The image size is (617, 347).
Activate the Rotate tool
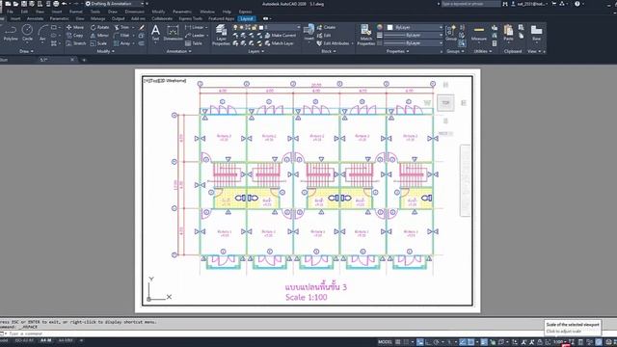pyautogui.click(x=100, y=28)
